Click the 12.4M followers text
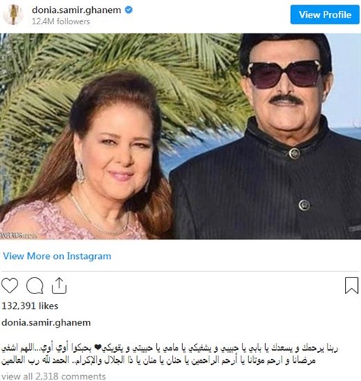This screenshot has height=381, width=361. pyautogui.click(x=61, y=21)
